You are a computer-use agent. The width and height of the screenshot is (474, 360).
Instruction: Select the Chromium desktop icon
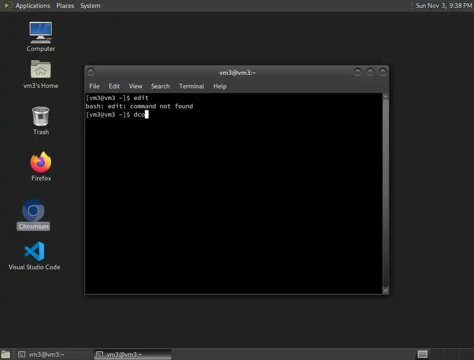[x=33, y=215]
